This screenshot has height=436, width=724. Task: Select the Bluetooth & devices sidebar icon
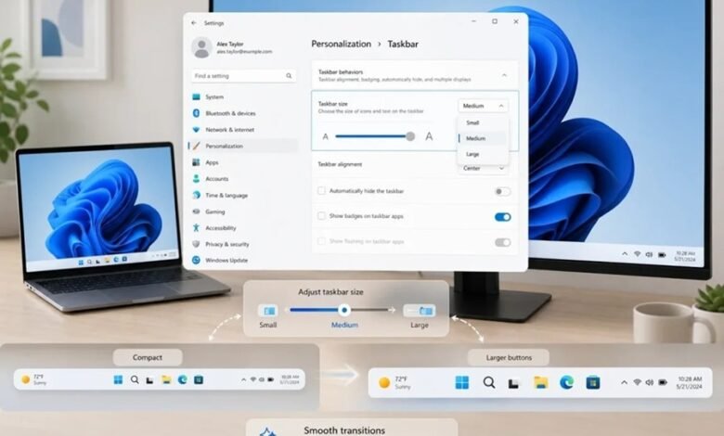point(196,113)
